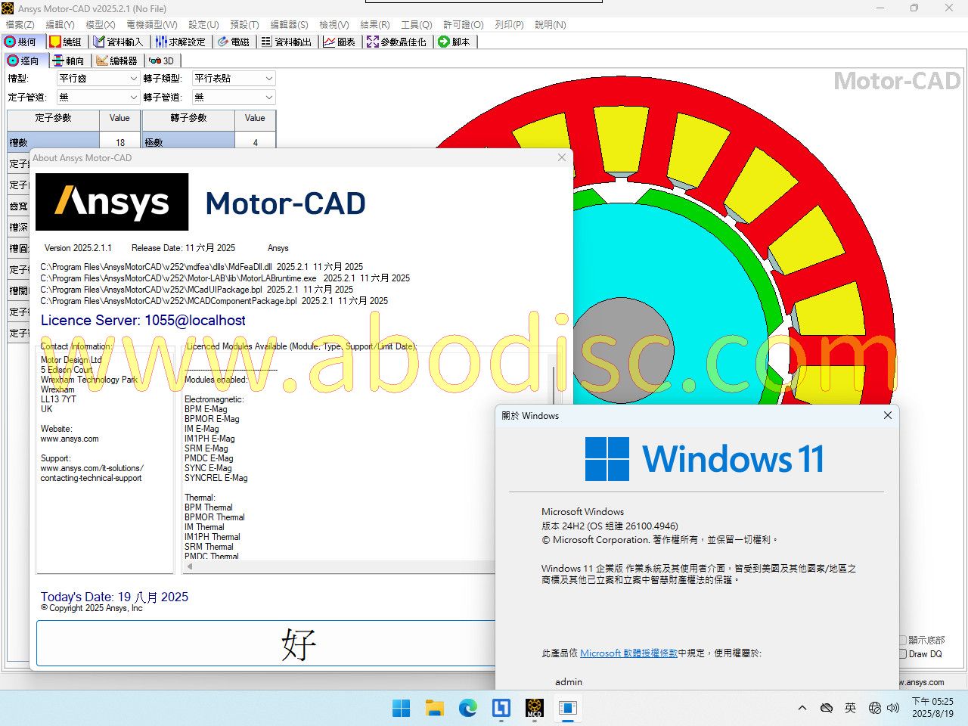Open the 檢視(V) menu

point(334,24)
